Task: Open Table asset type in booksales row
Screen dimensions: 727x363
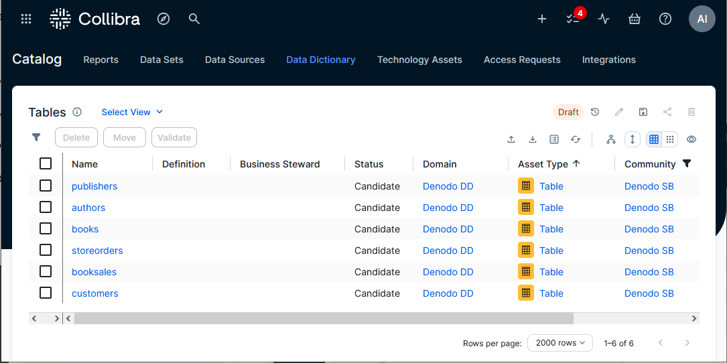Action: (x=551, y=272)
